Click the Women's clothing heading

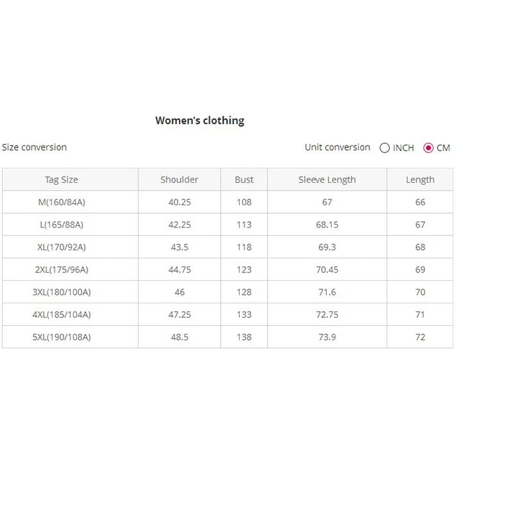click(x=199, y=121)
